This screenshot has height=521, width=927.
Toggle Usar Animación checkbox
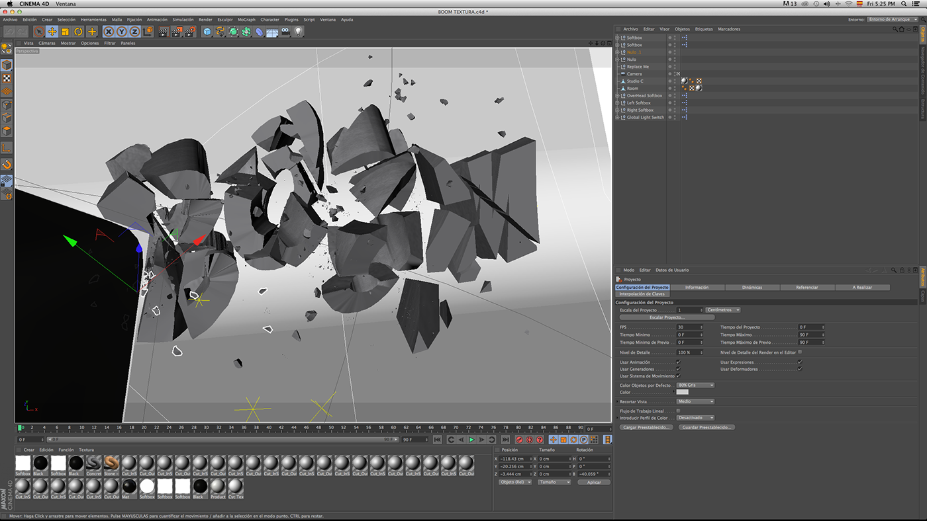pos(678,362)
